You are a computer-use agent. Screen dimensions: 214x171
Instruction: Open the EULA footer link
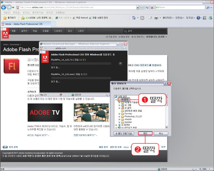(x=126, y=147)
